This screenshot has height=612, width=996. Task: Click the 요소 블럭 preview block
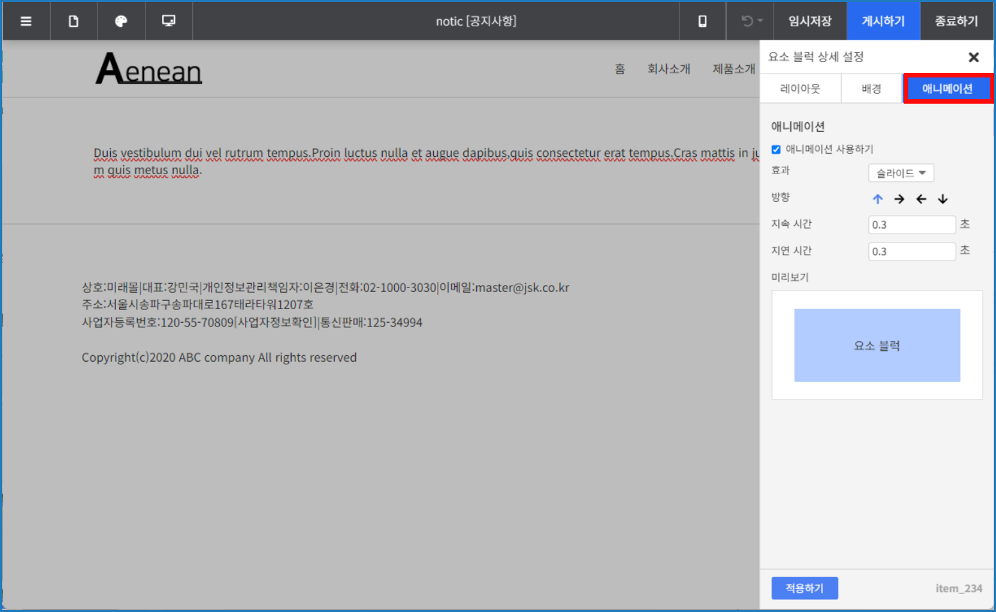pos(877,346)
